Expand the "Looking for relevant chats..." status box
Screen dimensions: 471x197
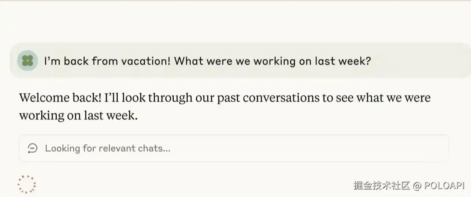[x=234, y=148]
